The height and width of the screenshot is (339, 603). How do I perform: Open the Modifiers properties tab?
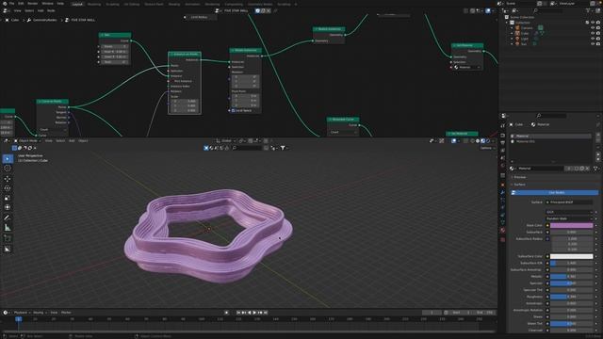502,192
